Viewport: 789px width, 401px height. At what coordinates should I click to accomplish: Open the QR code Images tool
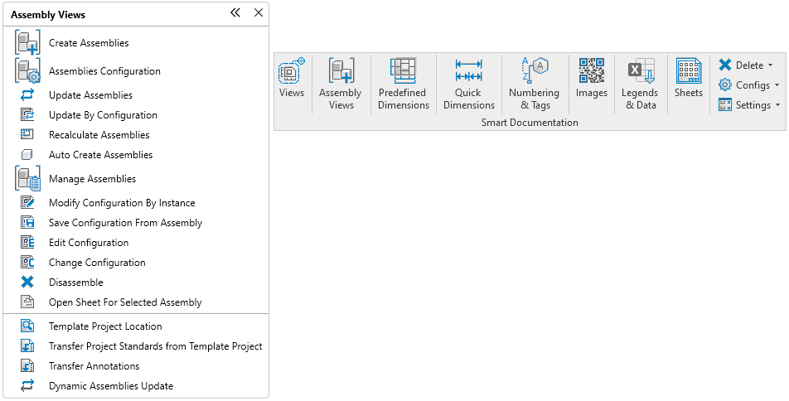(x=591, y=70)
